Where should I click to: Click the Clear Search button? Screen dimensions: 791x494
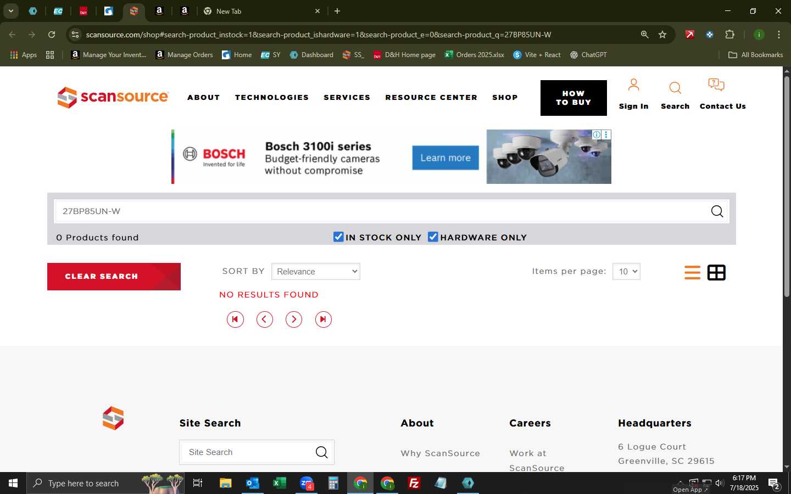(114, 277)
